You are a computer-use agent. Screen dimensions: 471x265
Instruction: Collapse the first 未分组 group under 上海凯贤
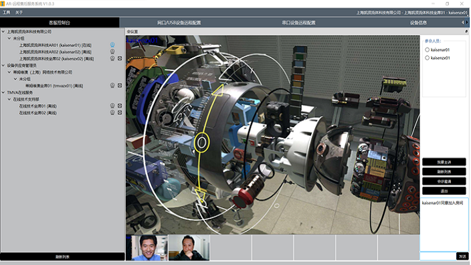click(x=9, y=38)
